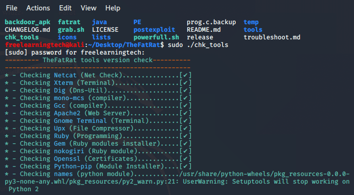Click the mono-mcs check line
354x195 pixels.
98,98
